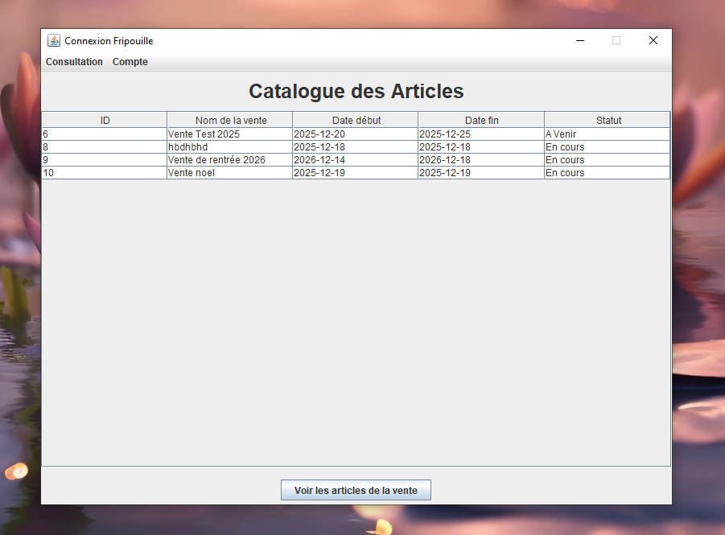Open the Compte menu
This screenshot has width=725, height=535.
tap(130, 61)
